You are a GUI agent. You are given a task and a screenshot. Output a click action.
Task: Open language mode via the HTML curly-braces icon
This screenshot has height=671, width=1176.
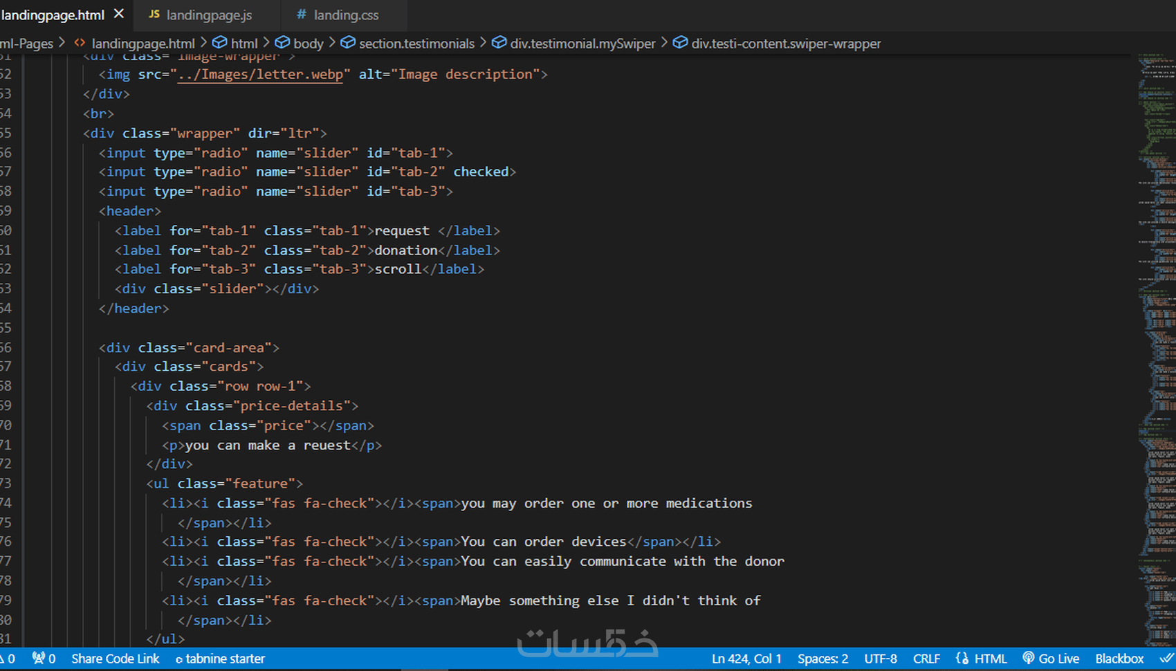click(x=962, y=659)
